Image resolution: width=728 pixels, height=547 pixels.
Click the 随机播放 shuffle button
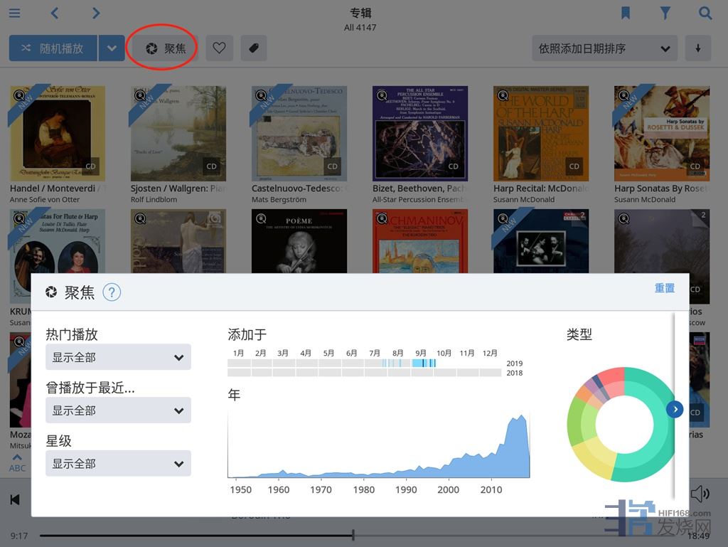tap(53, 48)
